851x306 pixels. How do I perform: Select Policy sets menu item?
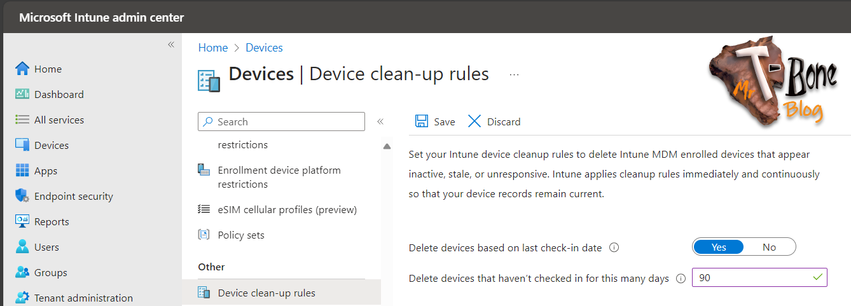pos(241,235)
